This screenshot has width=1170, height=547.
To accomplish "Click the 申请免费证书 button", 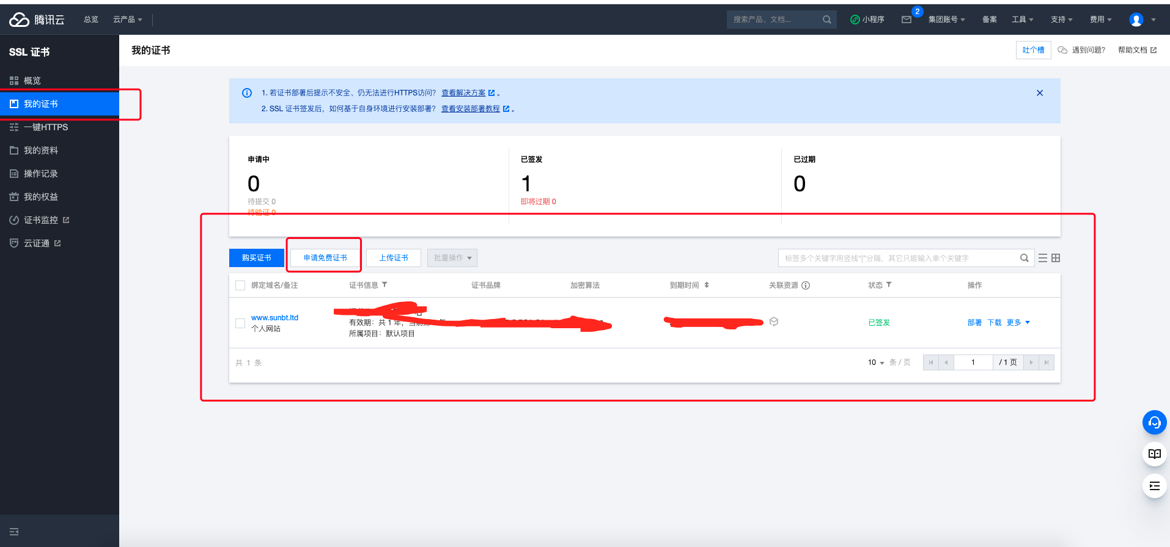I will tap(325, 258).
